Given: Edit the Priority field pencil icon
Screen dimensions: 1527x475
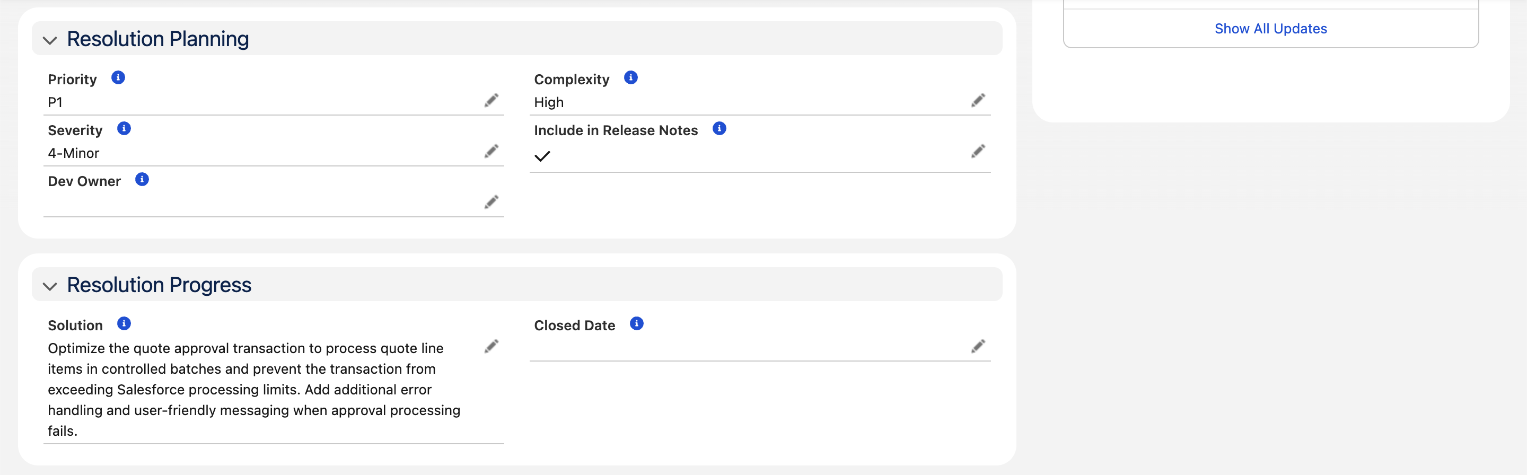Looking at the screenshot, I should point(491,100).
